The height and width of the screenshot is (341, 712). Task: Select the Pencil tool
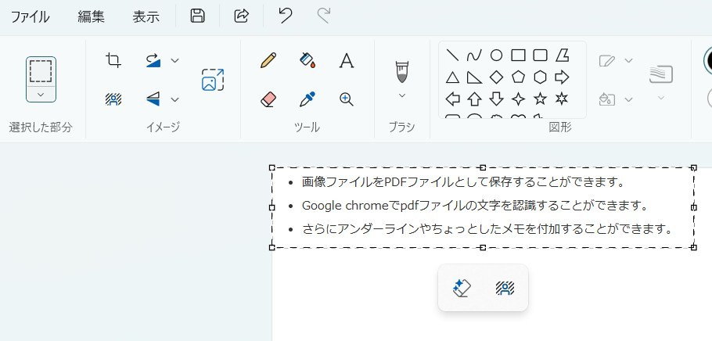click(268, 60)
